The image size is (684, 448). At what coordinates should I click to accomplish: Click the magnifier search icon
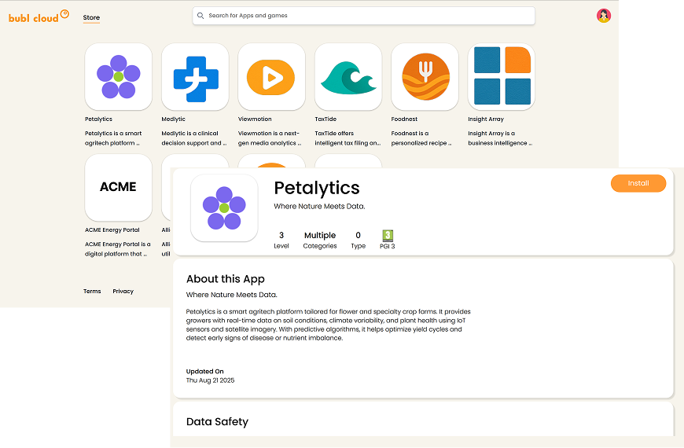click(x=201, y=16)
